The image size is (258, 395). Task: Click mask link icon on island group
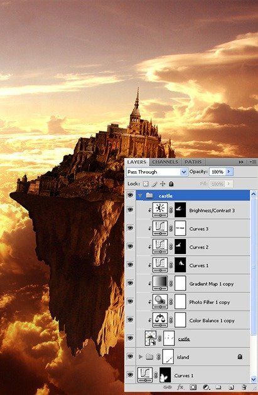pos(158,357)
